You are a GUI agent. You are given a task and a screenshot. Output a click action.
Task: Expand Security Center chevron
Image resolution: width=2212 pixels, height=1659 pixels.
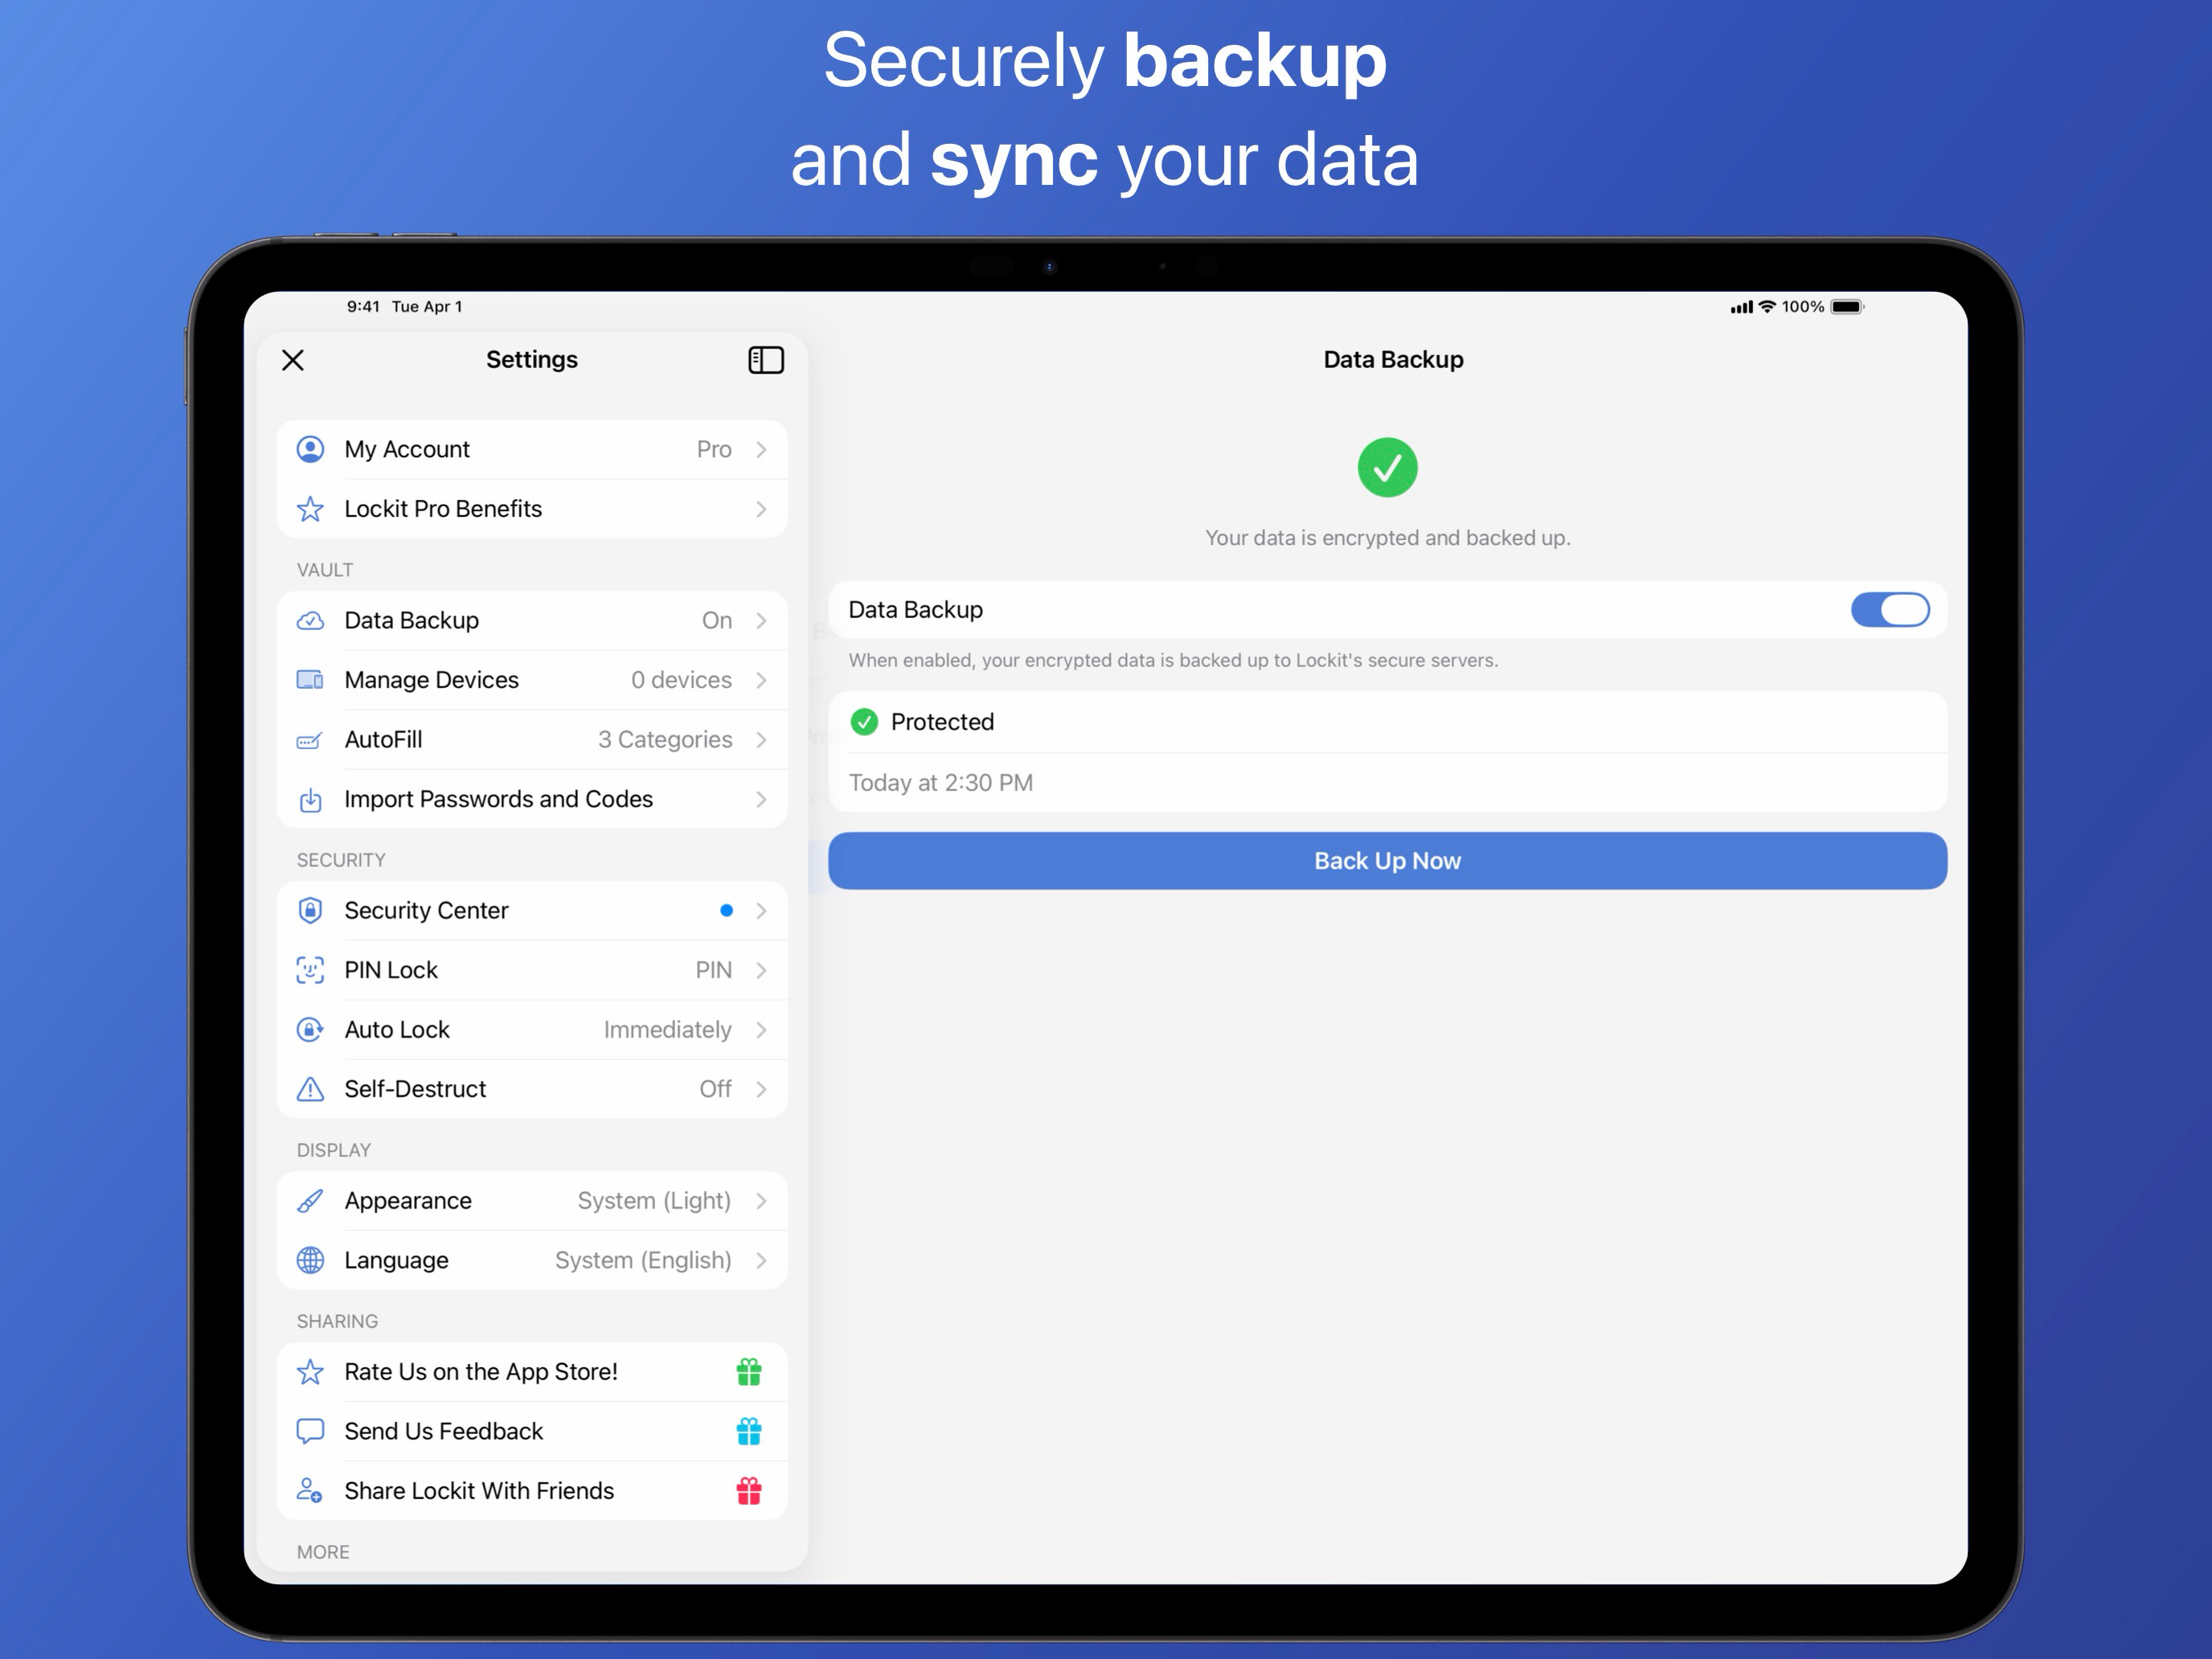point(761,910)
